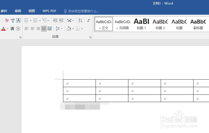209x133 pixels.
Task: Expand Asian Layout dropdown arrow
Action: (x=73, y=21)
